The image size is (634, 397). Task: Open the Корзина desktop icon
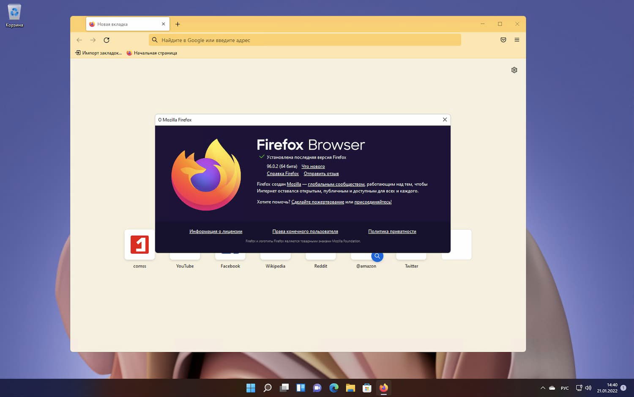[14, 16]
